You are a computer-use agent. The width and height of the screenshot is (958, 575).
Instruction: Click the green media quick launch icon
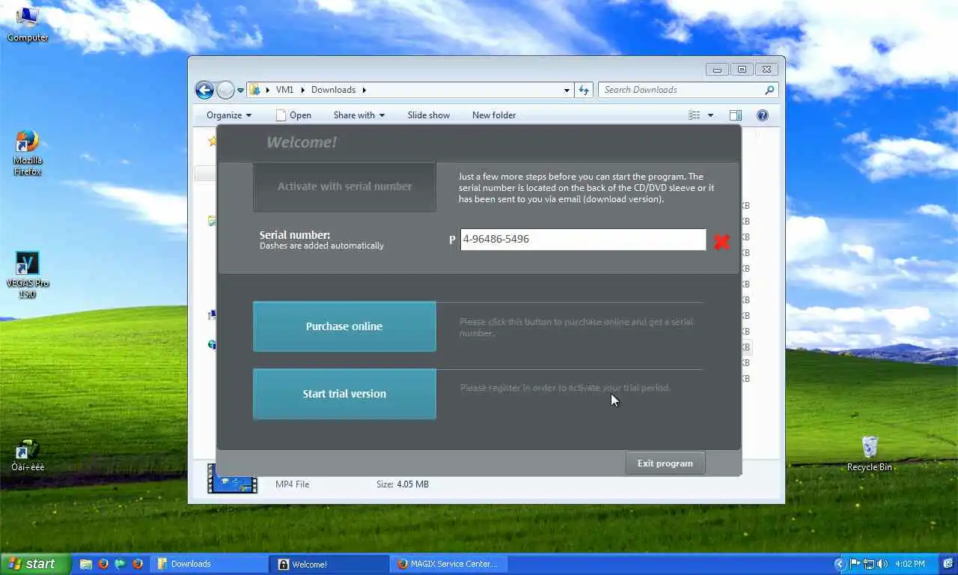tap(120, 564)
